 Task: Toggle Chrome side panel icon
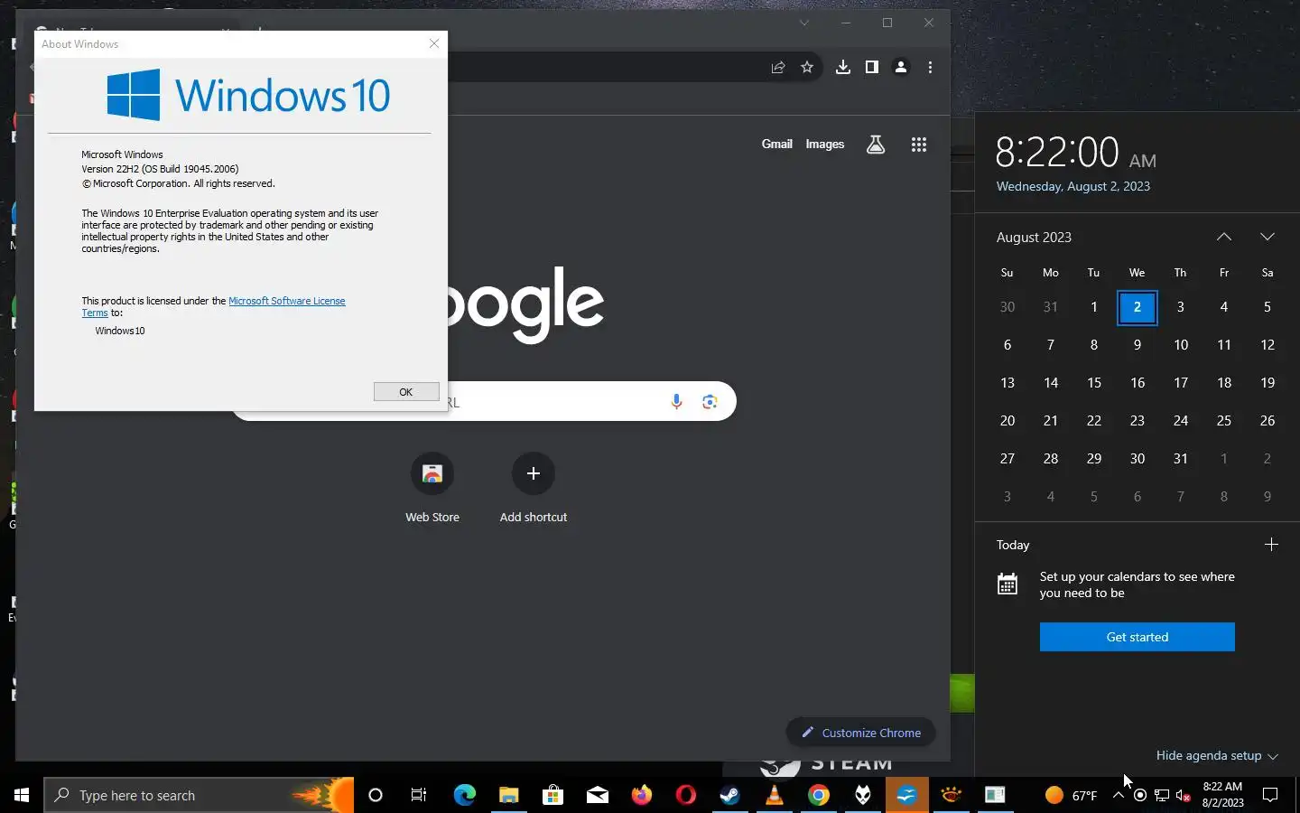click(872, 67)
